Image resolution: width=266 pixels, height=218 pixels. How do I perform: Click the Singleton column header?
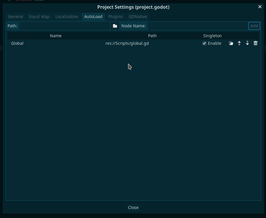coord(213,35)
